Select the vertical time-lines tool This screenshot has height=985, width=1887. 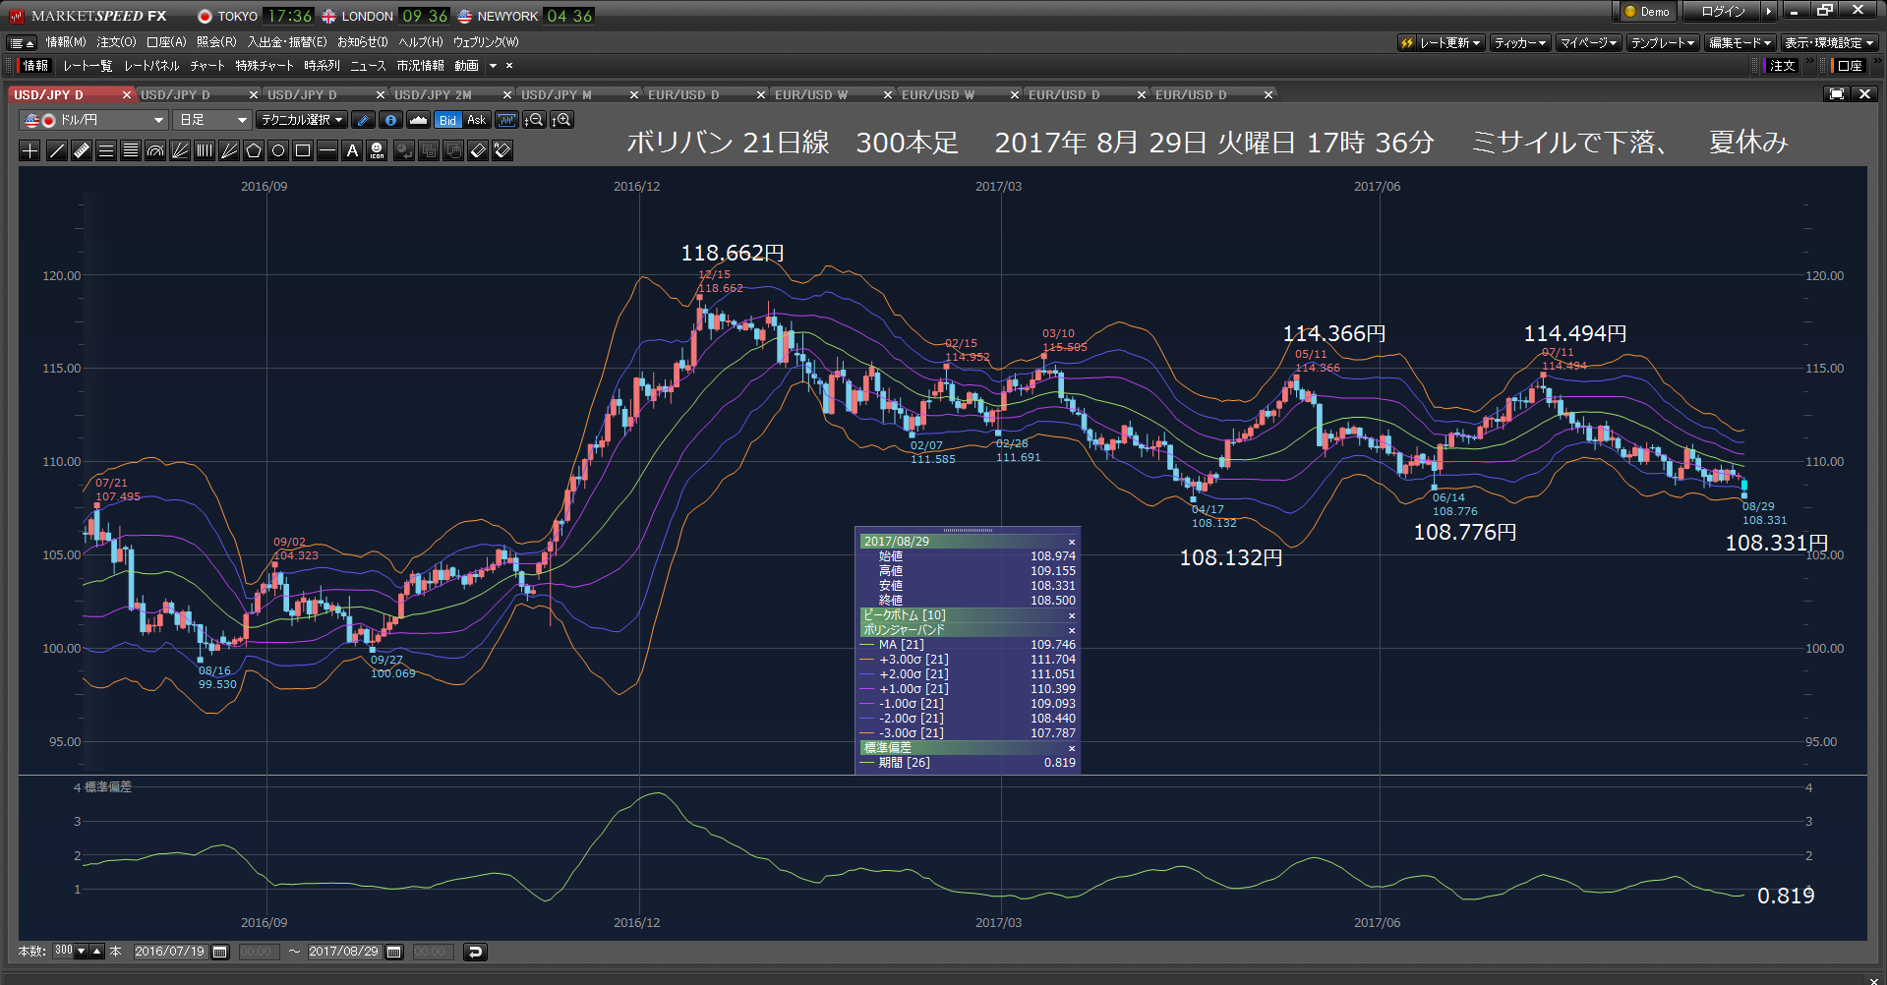click(x=205, y=150)
